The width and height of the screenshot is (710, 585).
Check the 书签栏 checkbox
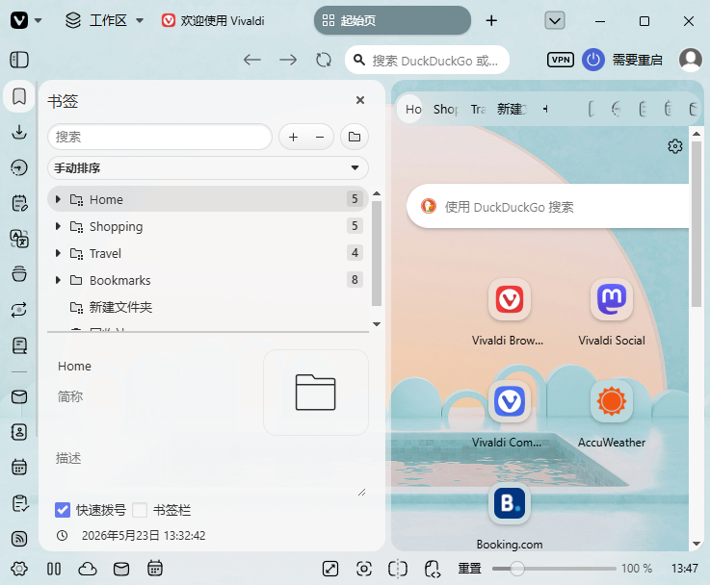pos(140,510)
